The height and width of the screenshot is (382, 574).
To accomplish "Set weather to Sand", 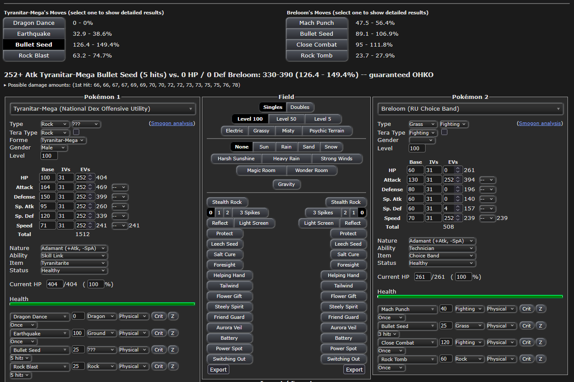I will click(309, 147).
